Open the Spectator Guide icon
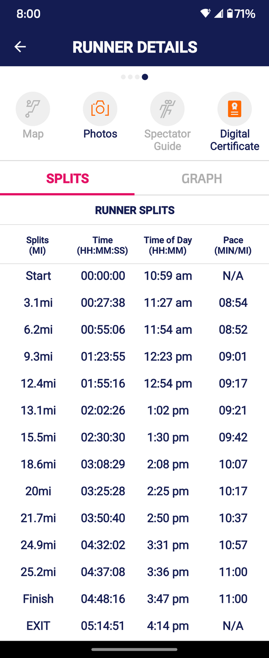This screenshot has height=658, width=269. tap(167, 109)
